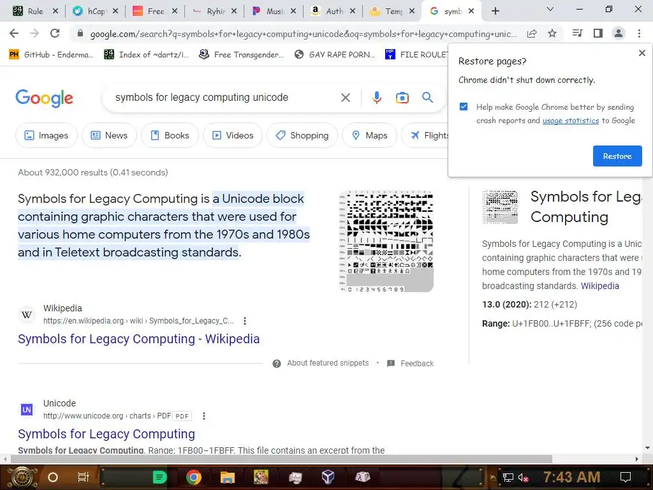Image resolution: width=653 pixels, height=490 pixels.
Task: Click the Google search input field
Action: (x=225, y=98)
